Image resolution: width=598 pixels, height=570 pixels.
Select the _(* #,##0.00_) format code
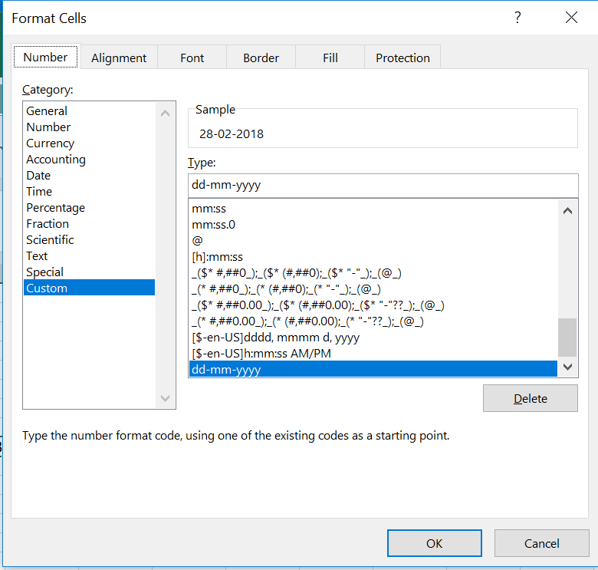click(373, 321)
